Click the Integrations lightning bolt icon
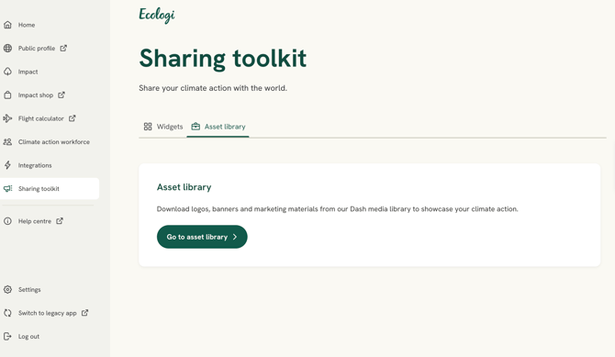The height and width of the screenshot is (357, 615). [x=7, y=165]
